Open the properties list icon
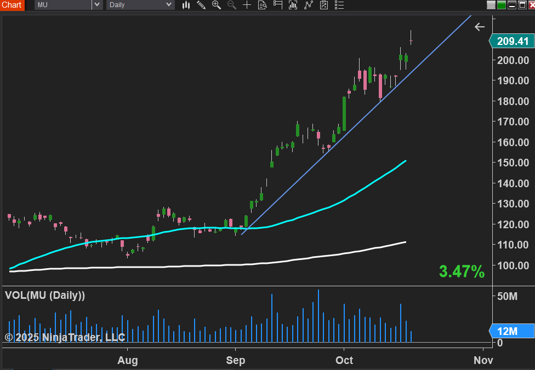 point(339,5)
